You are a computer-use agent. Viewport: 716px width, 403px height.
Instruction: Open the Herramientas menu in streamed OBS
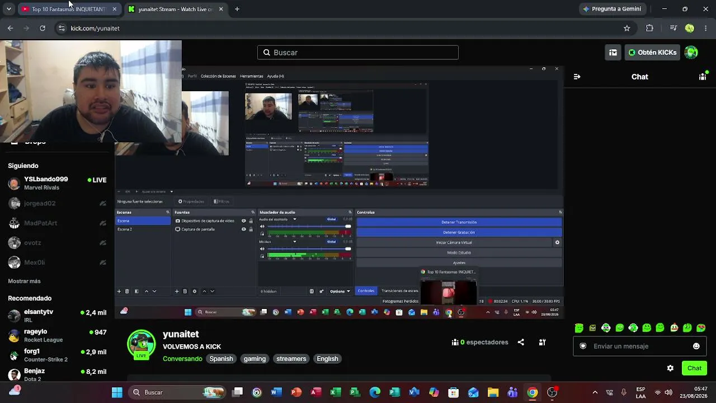pyautogui.click(x=251, y=76)
